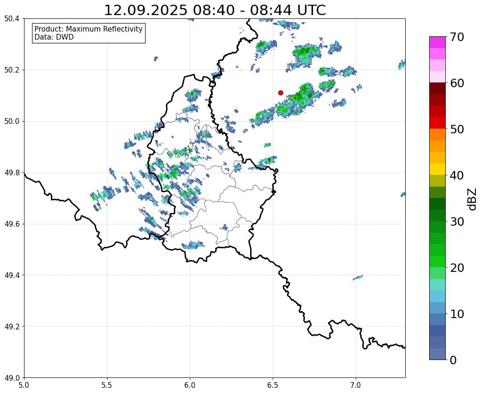Select the yellow swatch at 40 dBZ

click(x=437, y=169)
